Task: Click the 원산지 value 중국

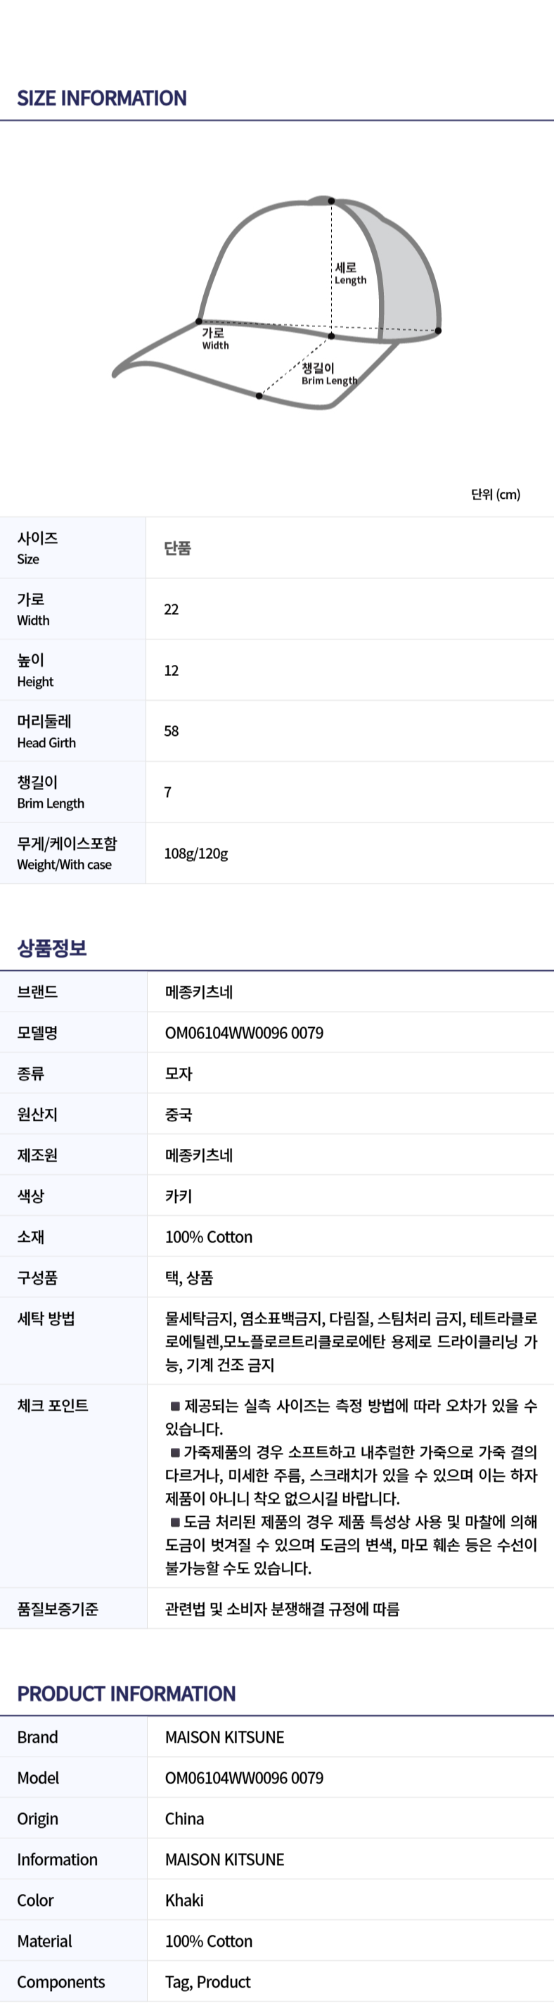Action: (x=178, y=1114)
